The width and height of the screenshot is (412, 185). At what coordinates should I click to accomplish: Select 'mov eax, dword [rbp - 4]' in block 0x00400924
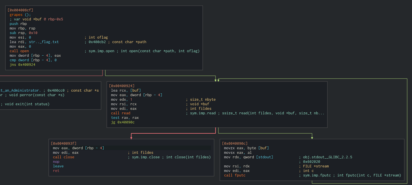coord(137,95)
